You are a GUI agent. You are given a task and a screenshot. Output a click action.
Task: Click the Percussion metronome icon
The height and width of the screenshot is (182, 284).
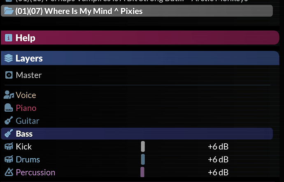[x=9, y=172]
